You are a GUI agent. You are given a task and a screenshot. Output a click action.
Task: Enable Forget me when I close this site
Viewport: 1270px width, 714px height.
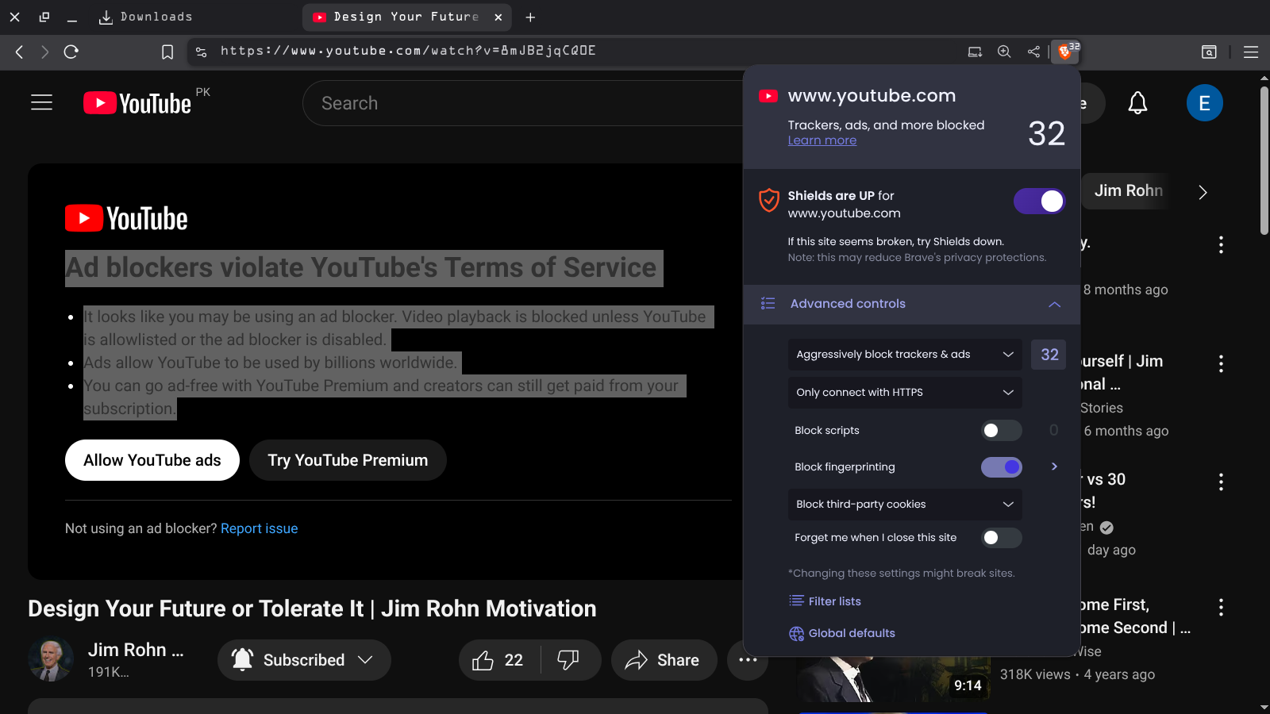pos(1001,538)
